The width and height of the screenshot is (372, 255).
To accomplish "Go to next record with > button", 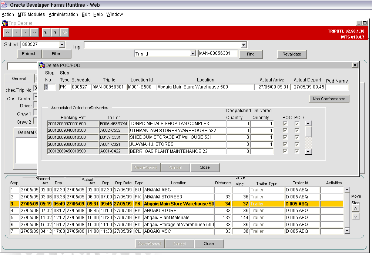I will pyautogui.click(x=26, y=33).
